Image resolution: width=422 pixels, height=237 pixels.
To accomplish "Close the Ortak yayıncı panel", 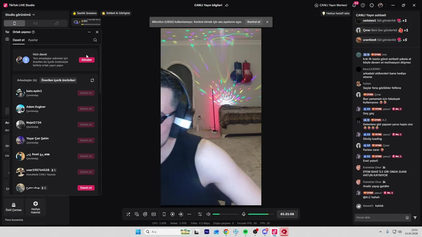I will [97, 32].
